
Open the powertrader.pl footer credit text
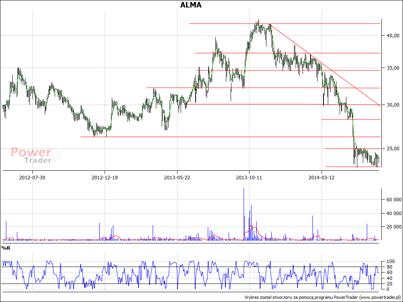pyautogui.click(x=322, y=297)
